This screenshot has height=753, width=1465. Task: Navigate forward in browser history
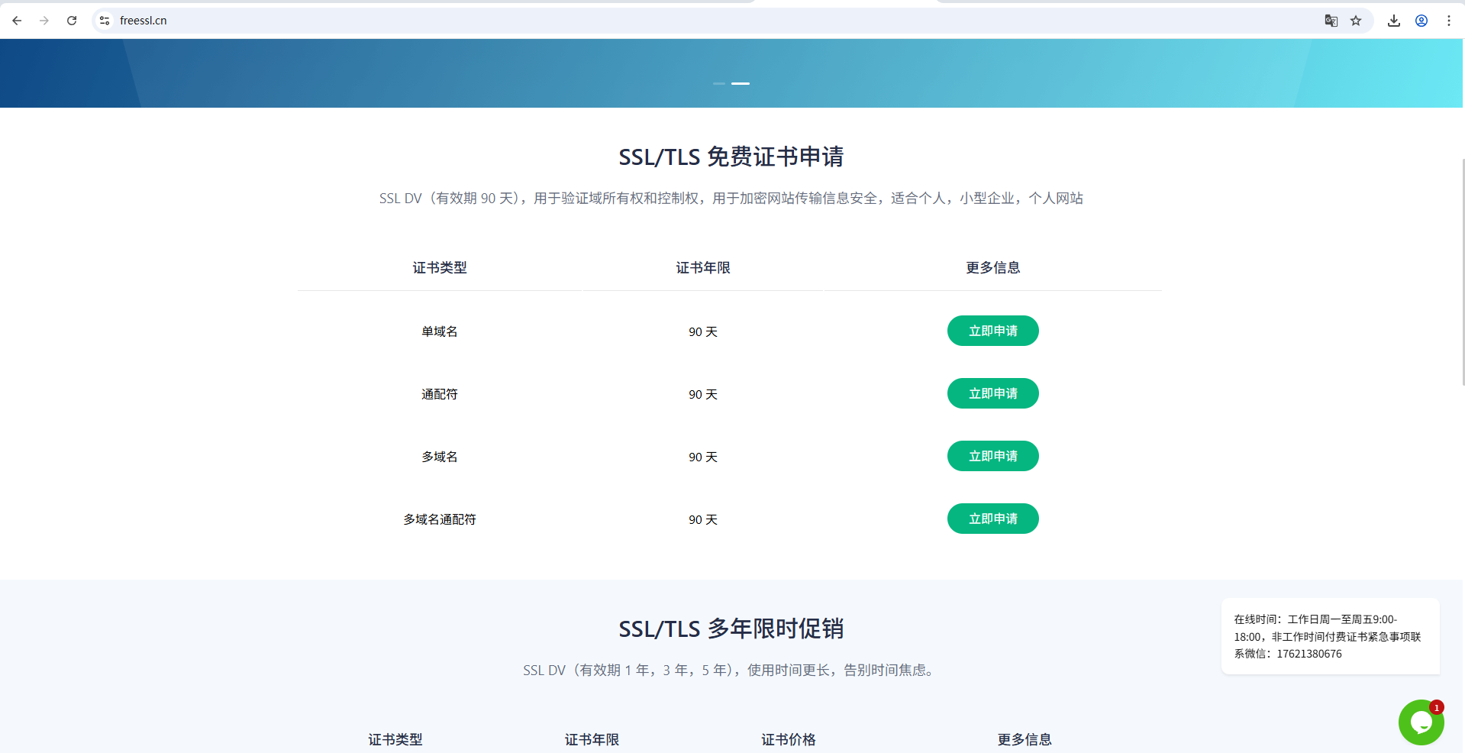coord(44,21)
